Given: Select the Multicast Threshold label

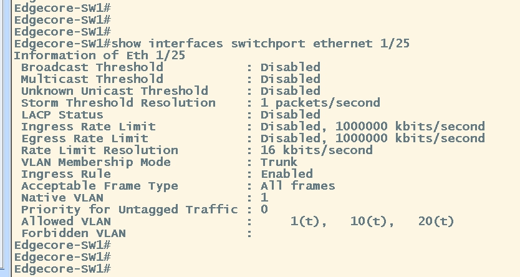Looking at the screenshot, I should 92,79.
